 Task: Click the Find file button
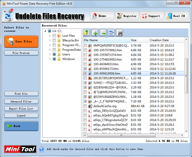click(21, 94)
